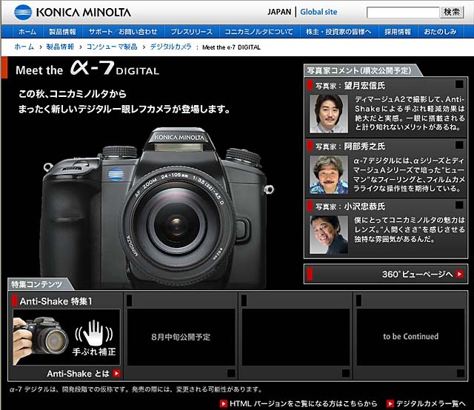Viewport: 474px width, 410px height.
Task: Click the red arrow icon on 360° view button
Action: tap(459, 274)
